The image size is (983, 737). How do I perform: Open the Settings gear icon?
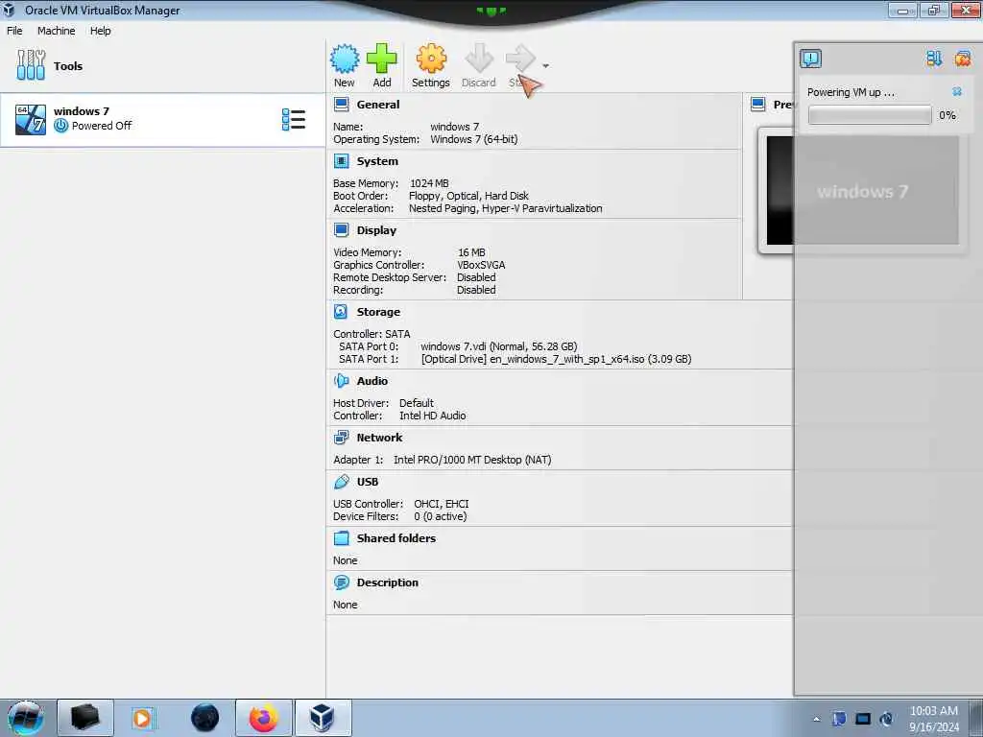click(x=431, y=59)
